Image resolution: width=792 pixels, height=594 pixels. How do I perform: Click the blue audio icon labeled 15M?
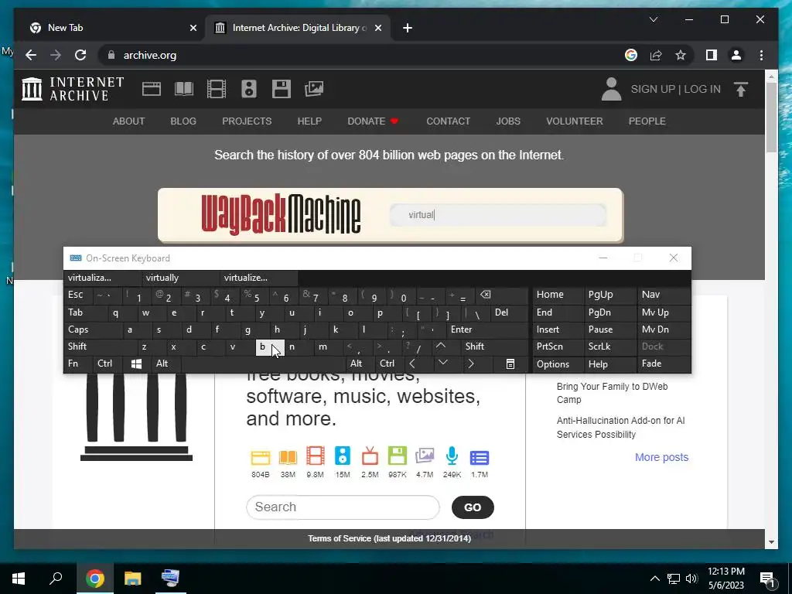(343, 456)
